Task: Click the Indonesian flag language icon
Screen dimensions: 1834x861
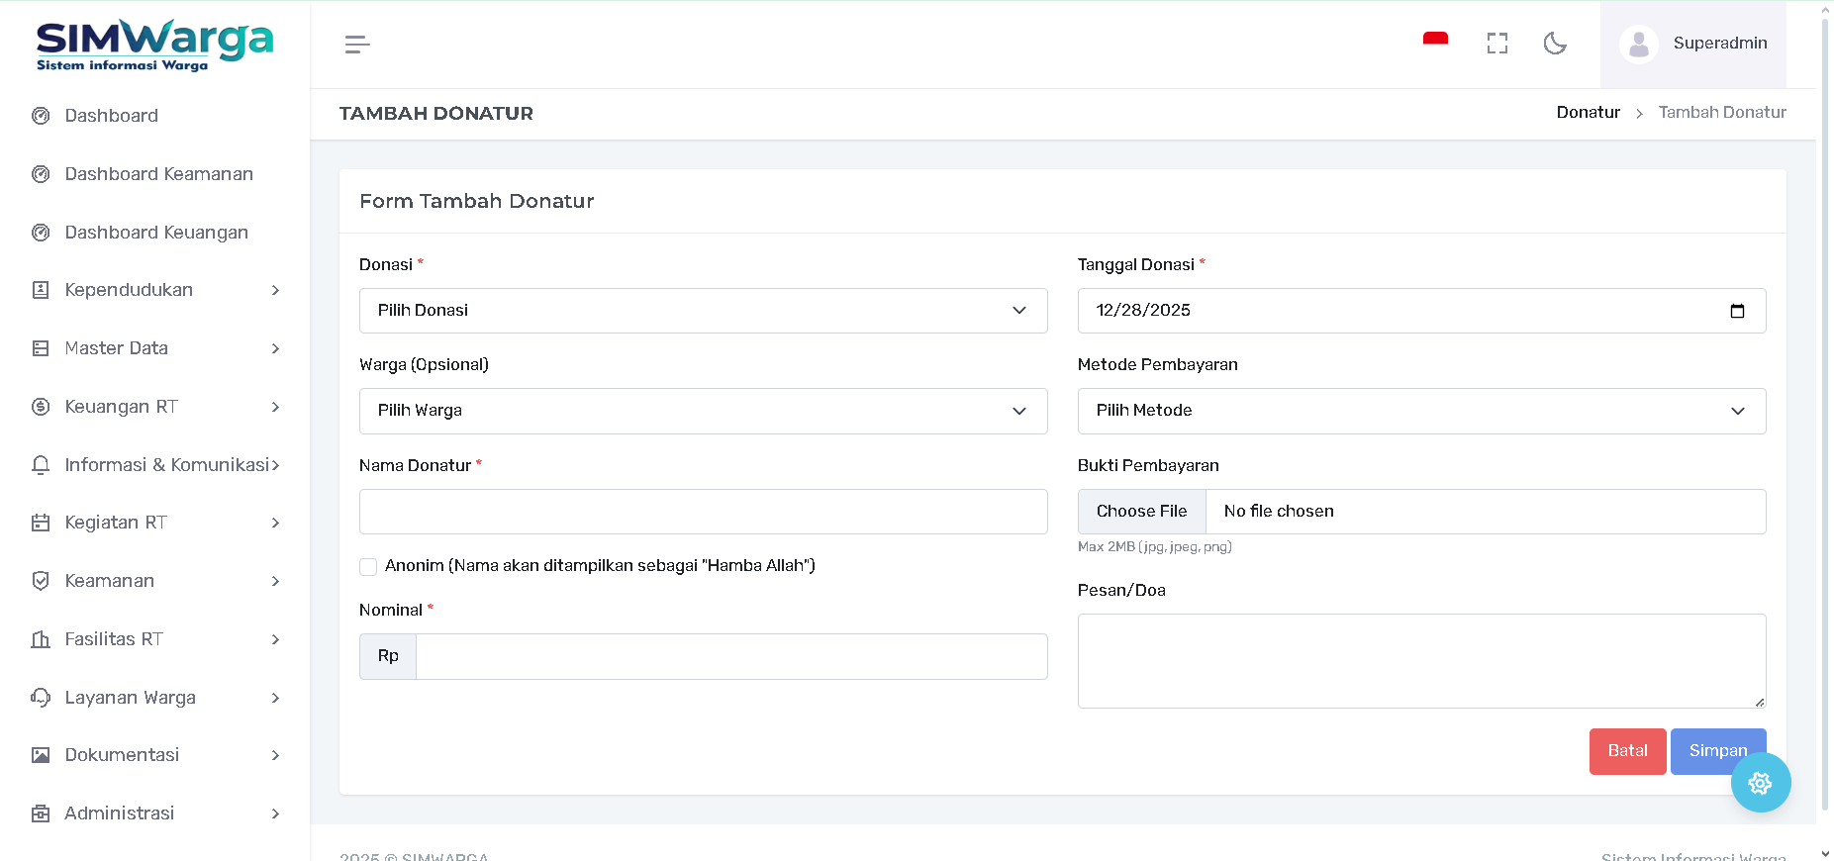Action: [1435, 41]
